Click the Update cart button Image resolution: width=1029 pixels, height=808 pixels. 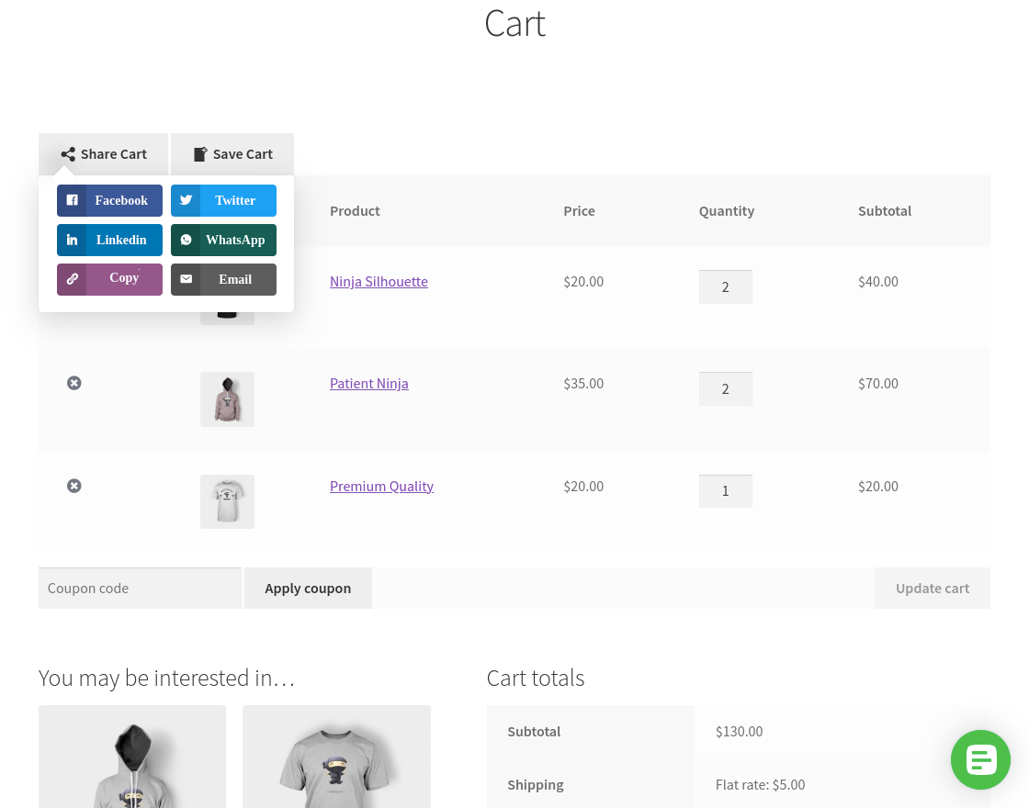coord(932,588)
